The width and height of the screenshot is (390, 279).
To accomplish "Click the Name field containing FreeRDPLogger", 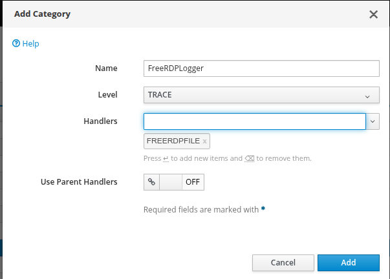I will tap(261, 68).
